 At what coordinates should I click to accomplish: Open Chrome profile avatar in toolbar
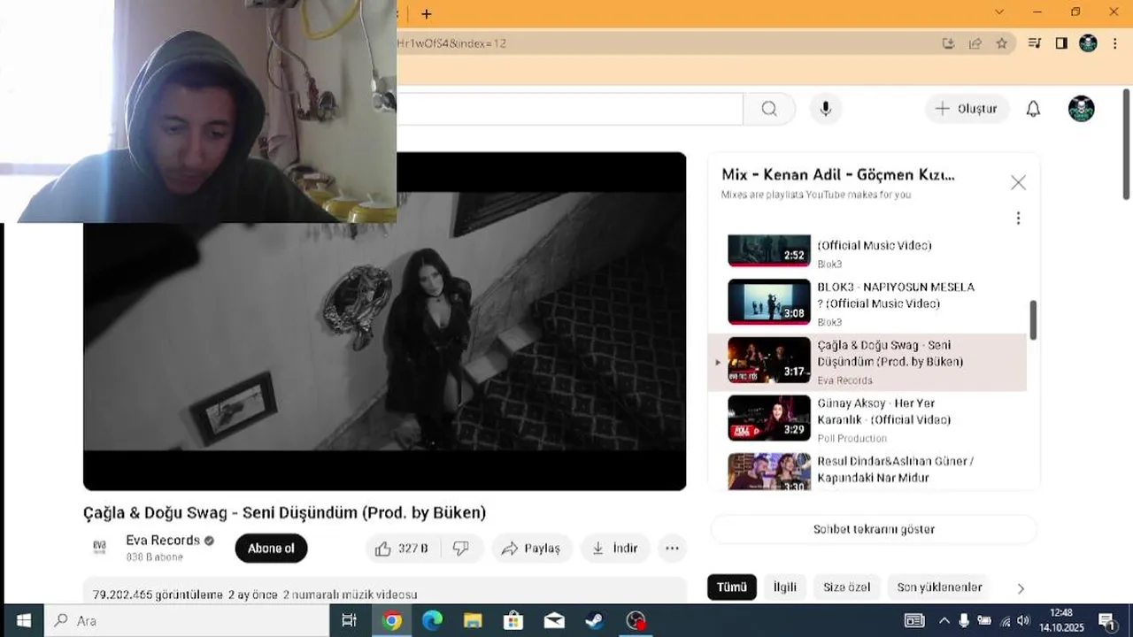pyautogui.click(x=1088, y=43)
